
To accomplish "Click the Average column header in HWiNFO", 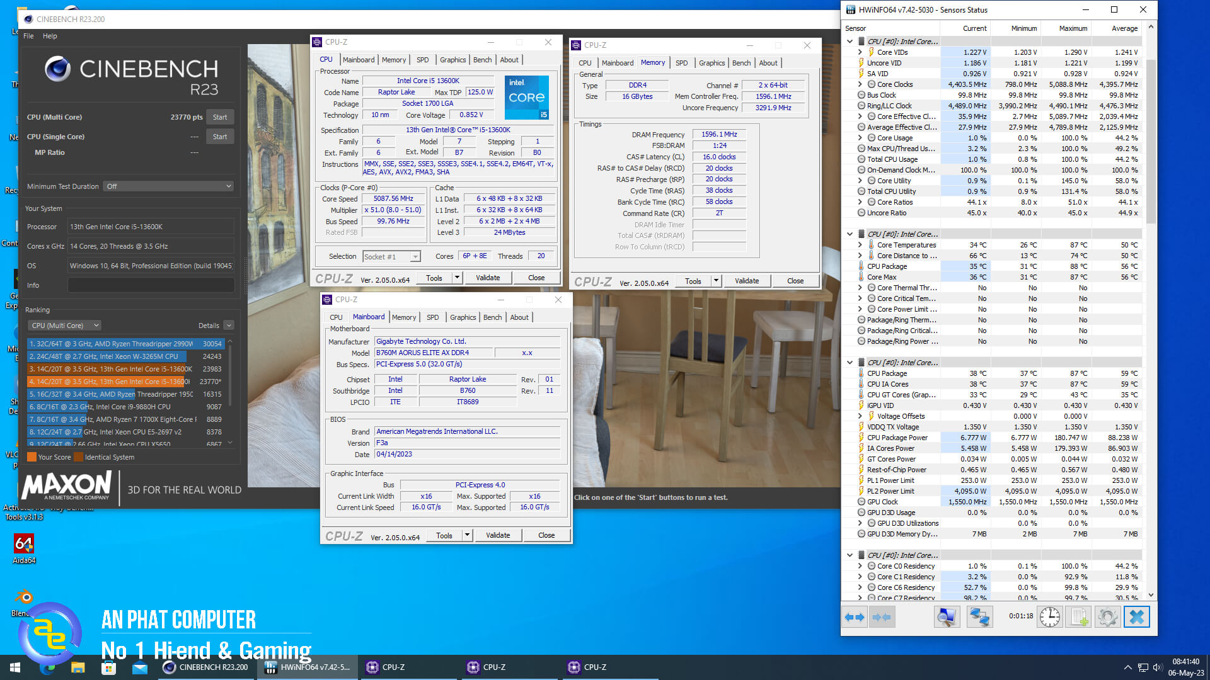I will pyautogui.click(x=1116, y=28).
